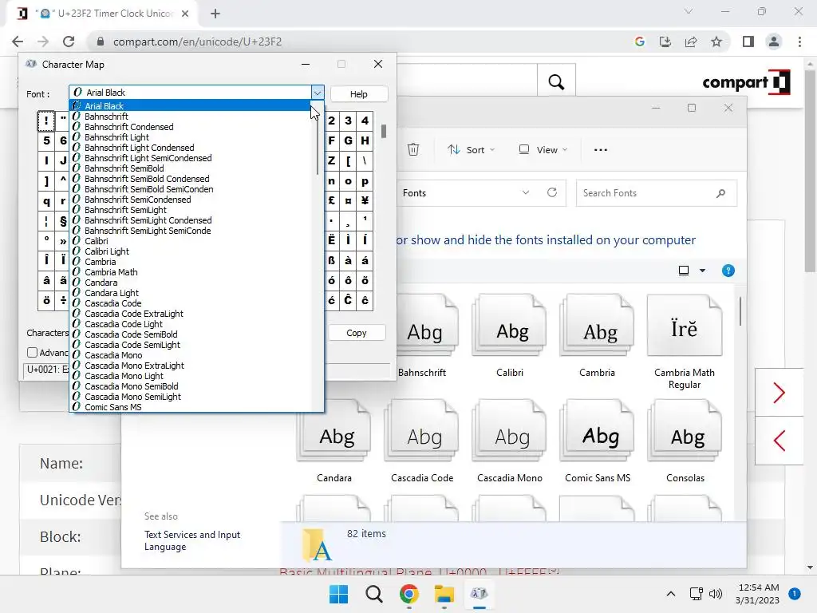The height and width of the screenshot is (613, 817).
Task: Open the Sort dropdown
Action: (x=471, y=149)
